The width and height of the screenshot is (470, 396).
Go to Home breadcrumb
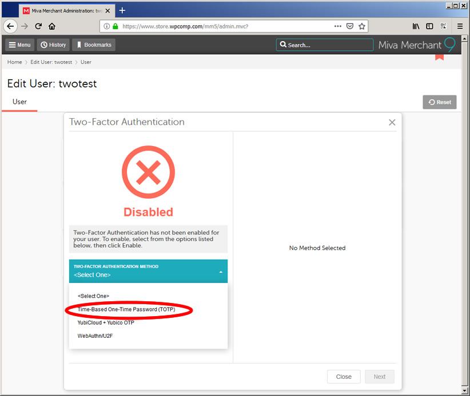[x=15, y=62]
